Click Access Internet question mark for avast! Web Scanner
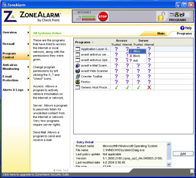This screenshot has width=196, height=178. 127,71
